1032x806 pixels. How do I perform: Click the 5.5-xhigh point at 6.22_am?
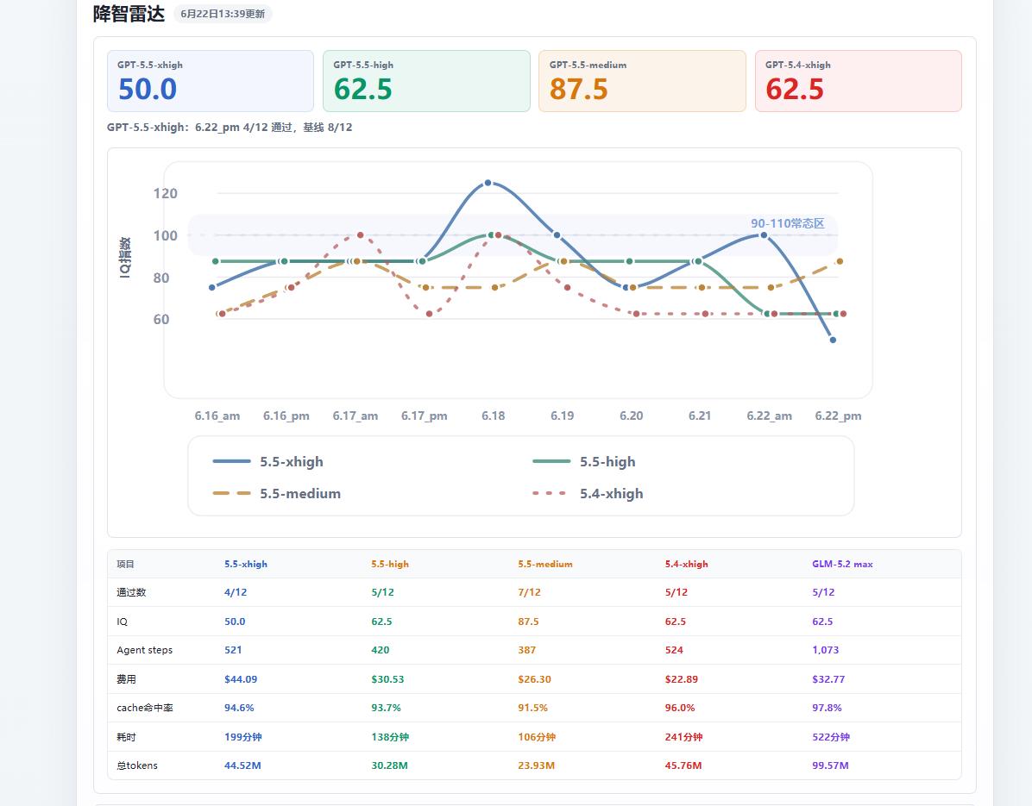pos(764,234)
